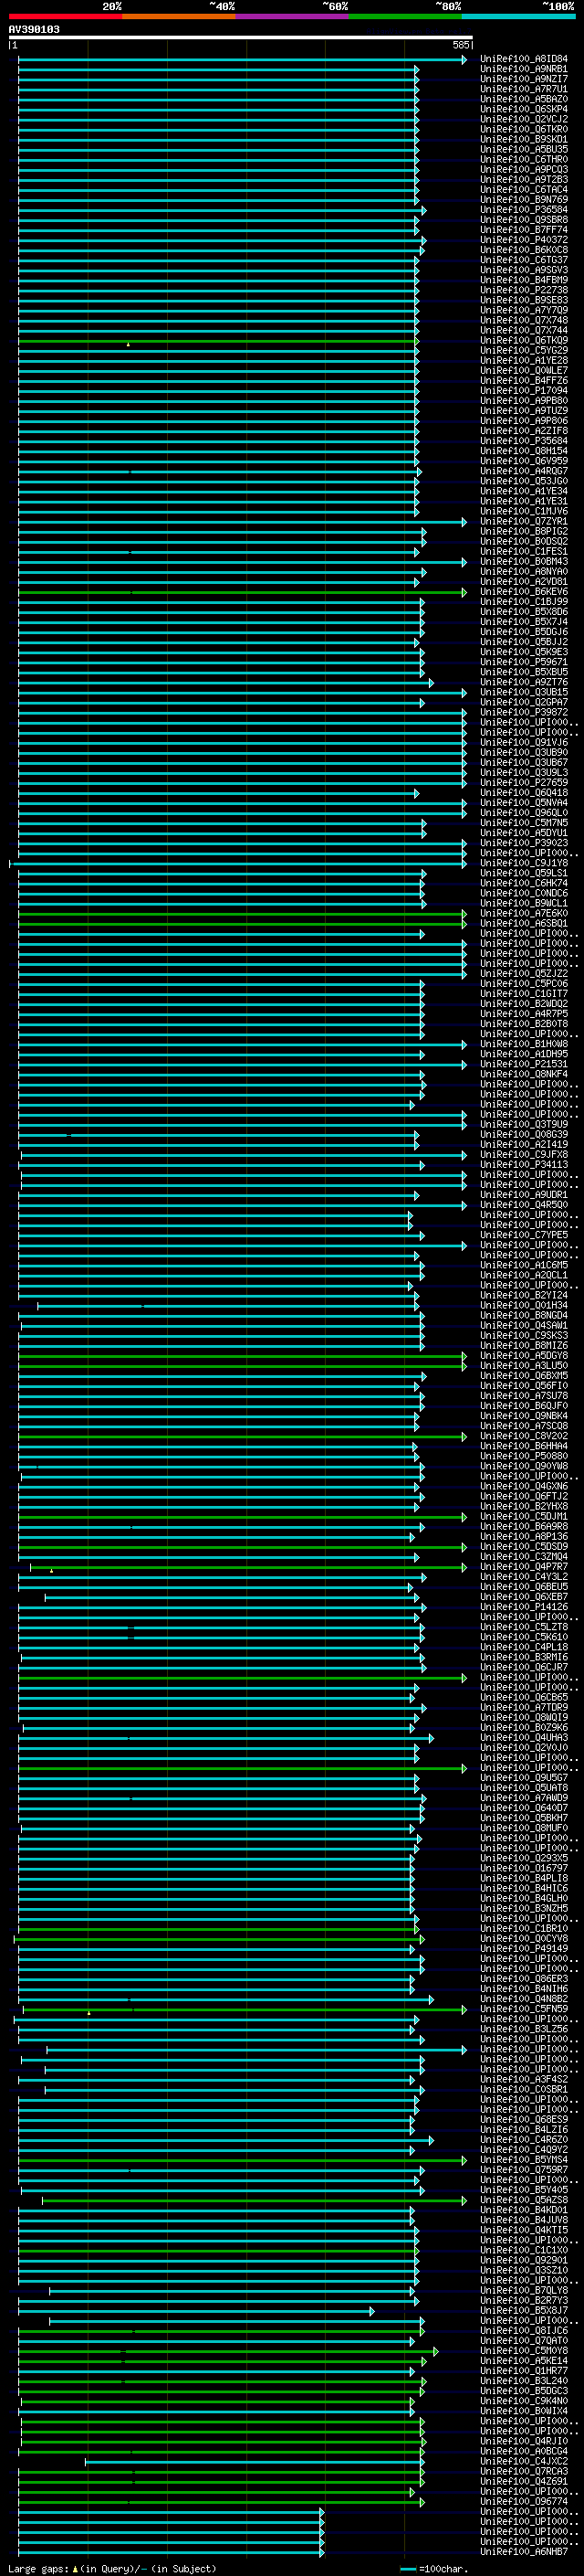The image size is (584, 2576).
Task: Click the green alignment bar for UniRef100_B6KEV6
Action: click(x=242, y=592)
